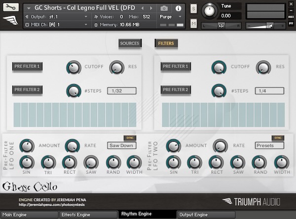Image resolution: width=296 pixels, height=219 pixels.
Task: Adjust the instrument volume slider
Action: tap(265, 26)
